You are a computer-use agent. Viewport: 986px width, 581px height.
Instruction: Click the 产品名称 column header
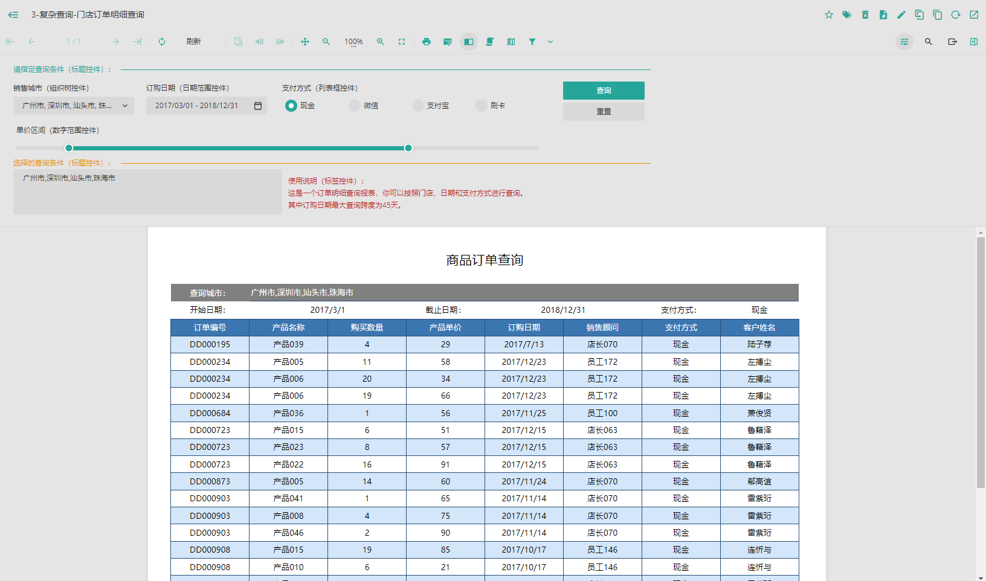[288, 327]
